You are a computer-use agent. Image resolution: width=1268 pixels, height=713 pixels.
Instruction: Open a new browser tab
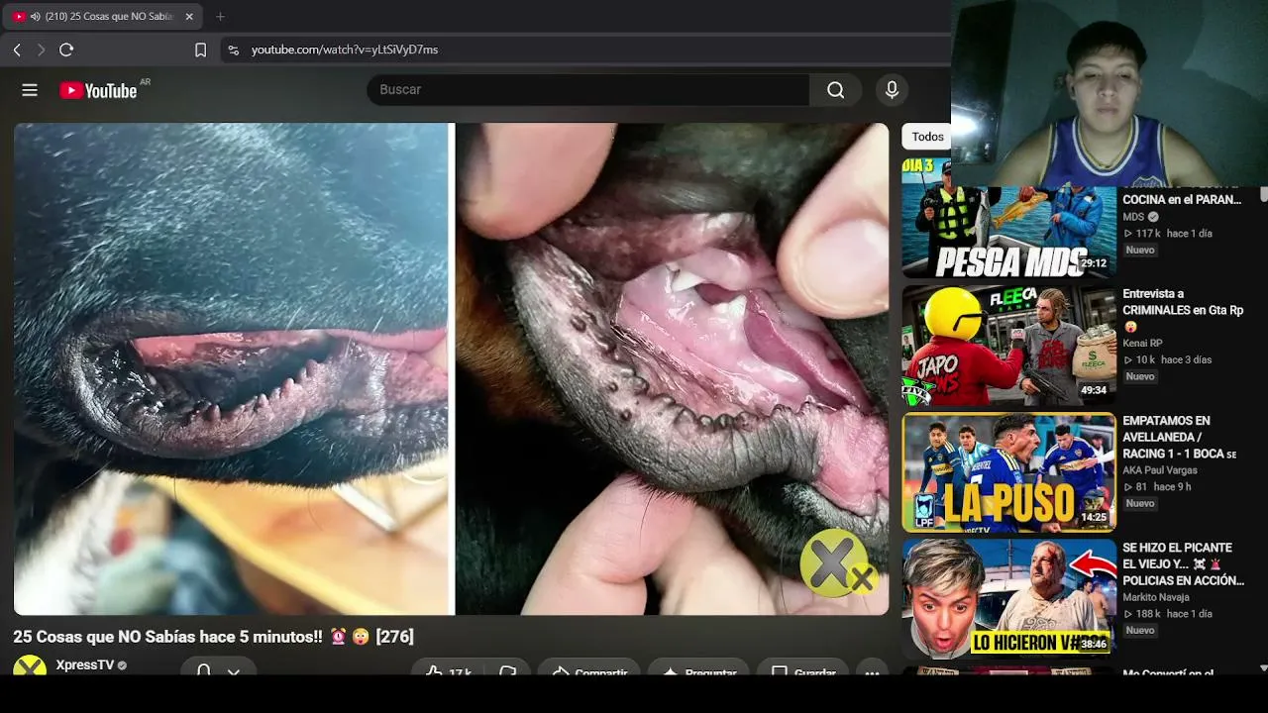click(220, 17)
